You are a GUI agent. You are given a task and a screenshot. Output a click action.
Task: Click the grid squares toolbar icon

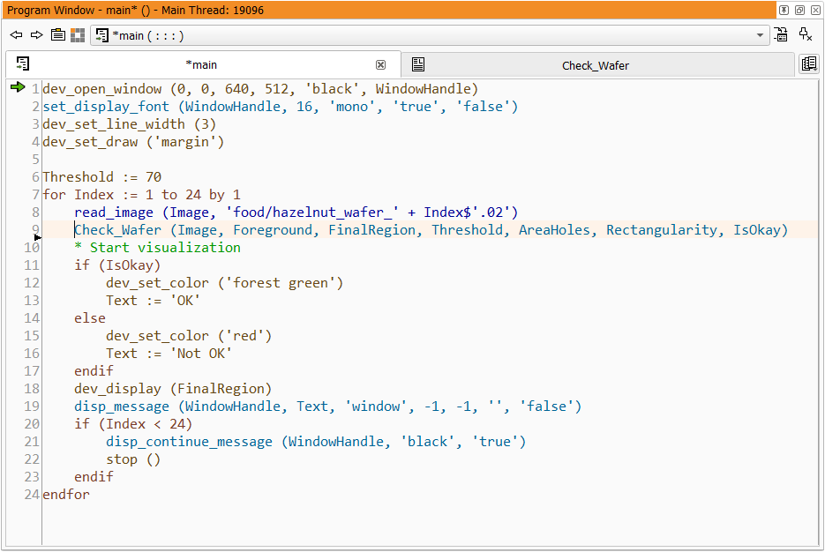(x=78, y=35)
